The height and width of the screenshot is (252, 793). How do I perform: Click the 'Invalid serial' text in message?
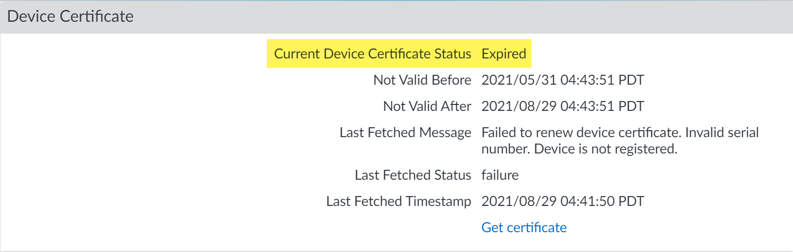722,132
